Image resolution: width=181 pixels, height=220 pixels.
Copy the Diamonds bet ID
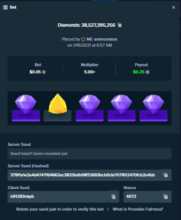[x=119, y=25]
